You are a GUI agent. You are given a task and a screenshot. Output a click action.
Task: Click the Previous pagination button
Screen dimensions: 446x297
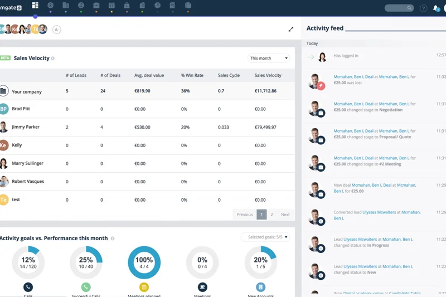point(244,215)
